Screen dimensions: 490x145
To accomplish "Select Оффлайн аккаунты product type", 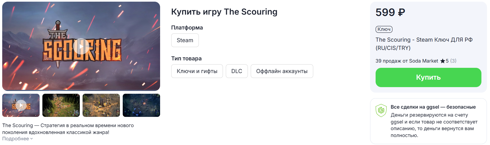I will (x=282, y=71).
